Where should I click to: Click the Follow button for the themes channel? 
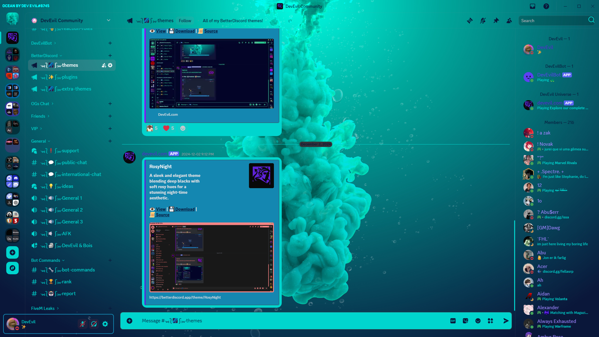[x=185, y=20]
